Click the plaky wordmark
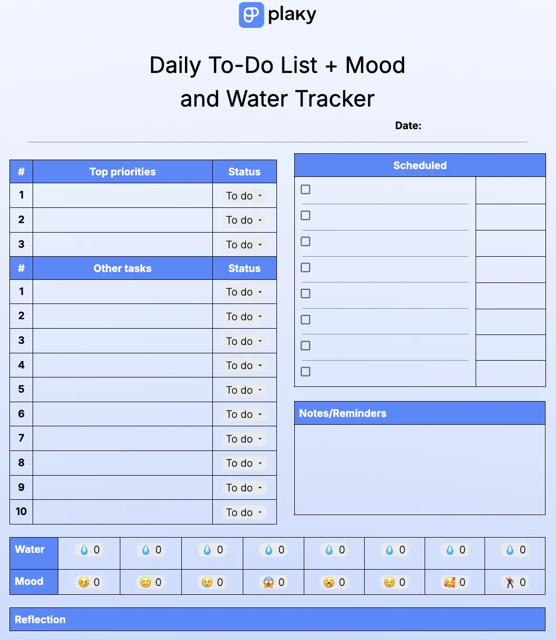This screenshot has height=640, width=556. (292, 14)
